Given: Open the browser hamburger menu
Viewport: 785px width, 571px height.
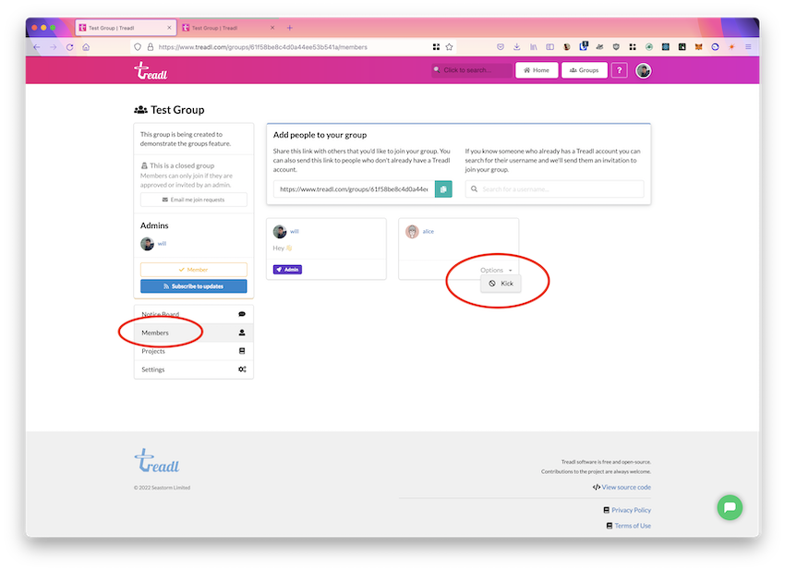Looking at the screenshot, I should pyautogui.click(x=748, y=47).
